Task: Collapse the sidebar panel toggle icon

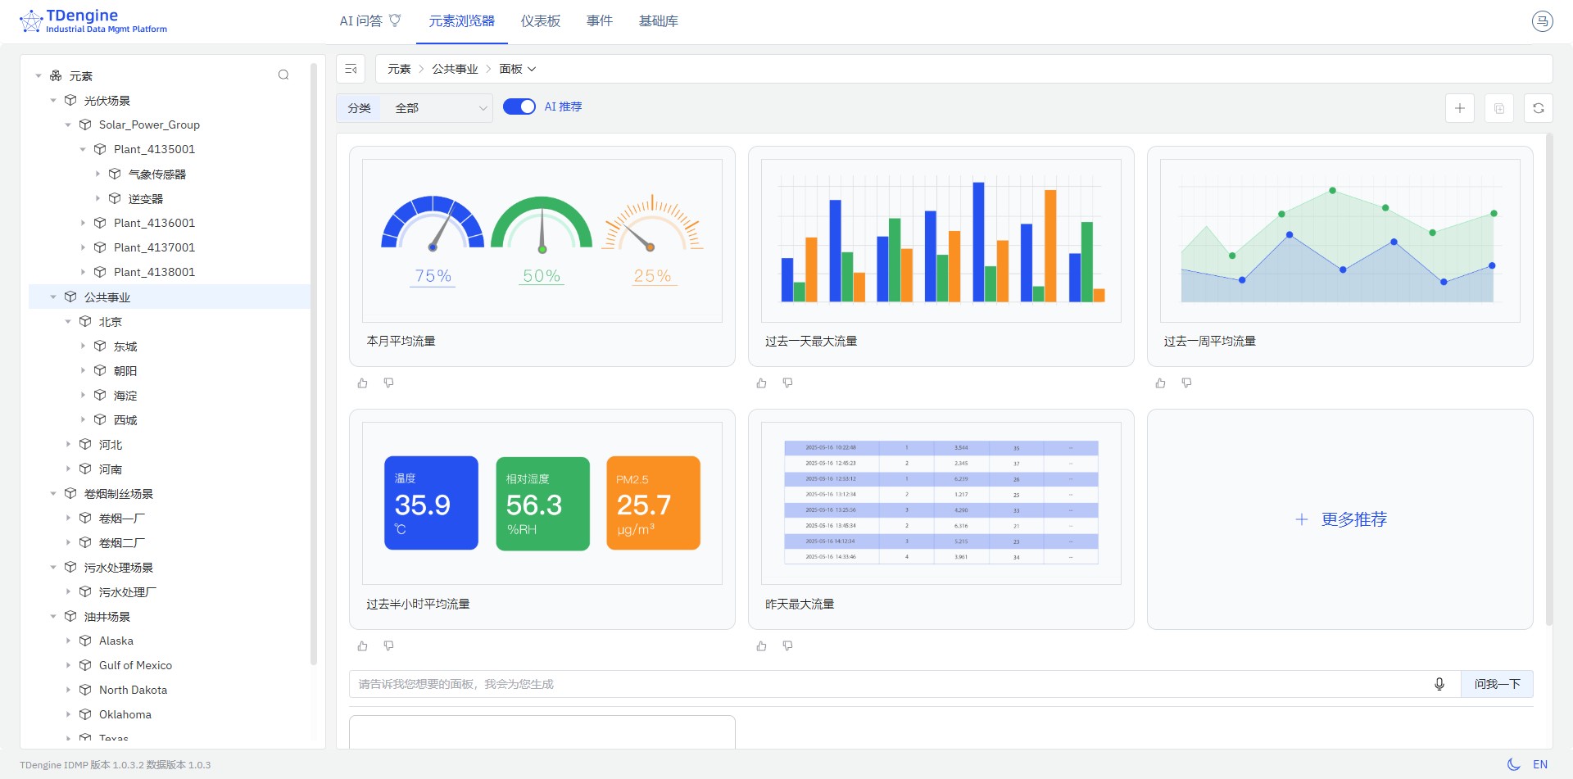Action: 351,69
